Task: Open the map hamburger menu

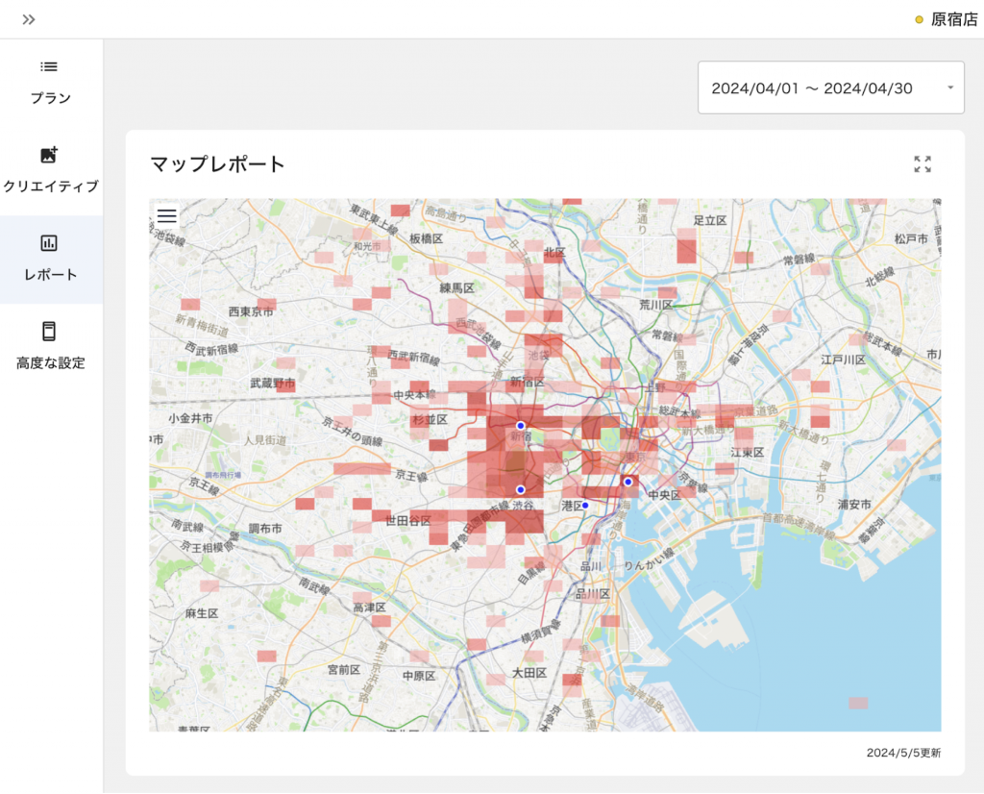Action: point(166,216)
